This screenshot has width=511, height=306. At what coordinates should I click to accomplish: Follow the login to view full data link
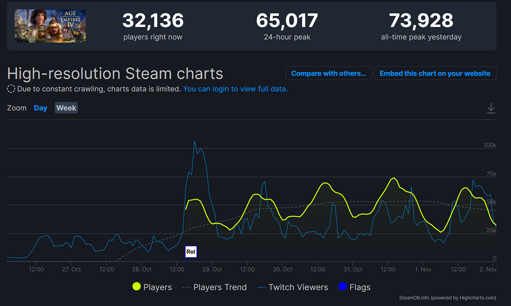(x=235, y=89)
